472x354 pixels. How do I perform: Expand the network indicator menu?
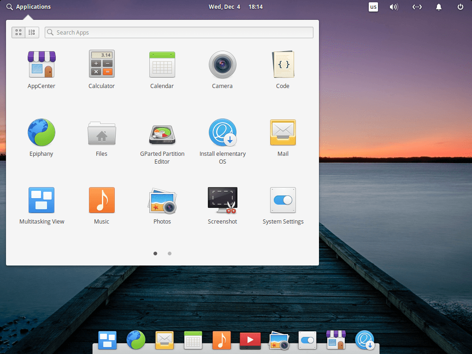point(417,7)
